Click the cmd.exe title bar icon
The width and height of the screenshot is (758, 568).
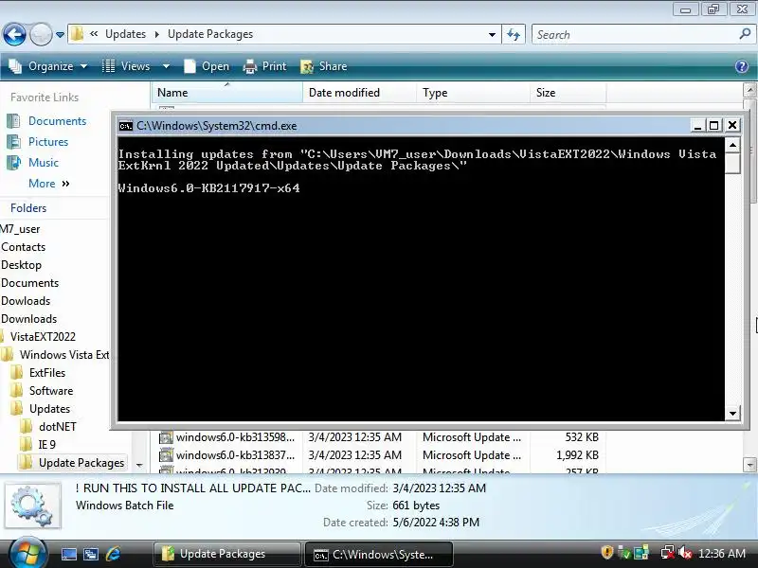126,126
